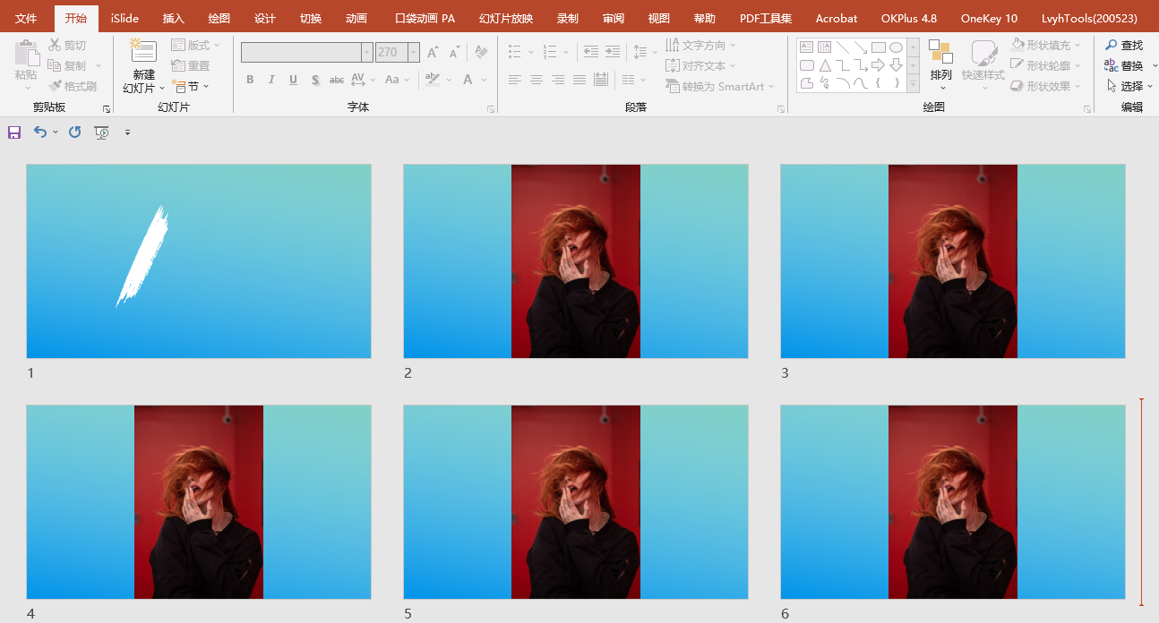Open Change Case Aa dropdown
Image resolution: width=1159 pixels, height=623 pixels.
396,80
